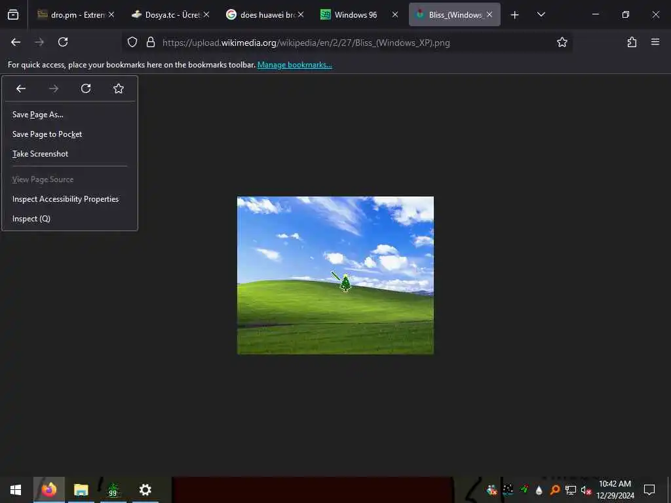Image resolution: width=671 pixels, height=503 pixels.
Task: Restore down the Firefox window
Action: pos(626,14)
